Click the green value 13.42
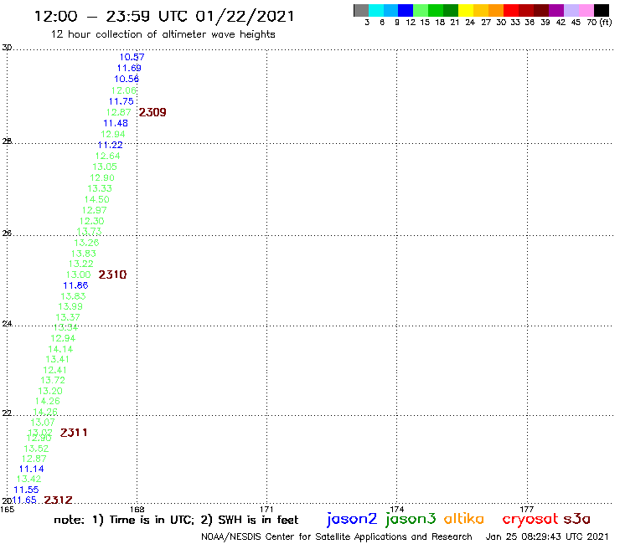 (28, 480)
